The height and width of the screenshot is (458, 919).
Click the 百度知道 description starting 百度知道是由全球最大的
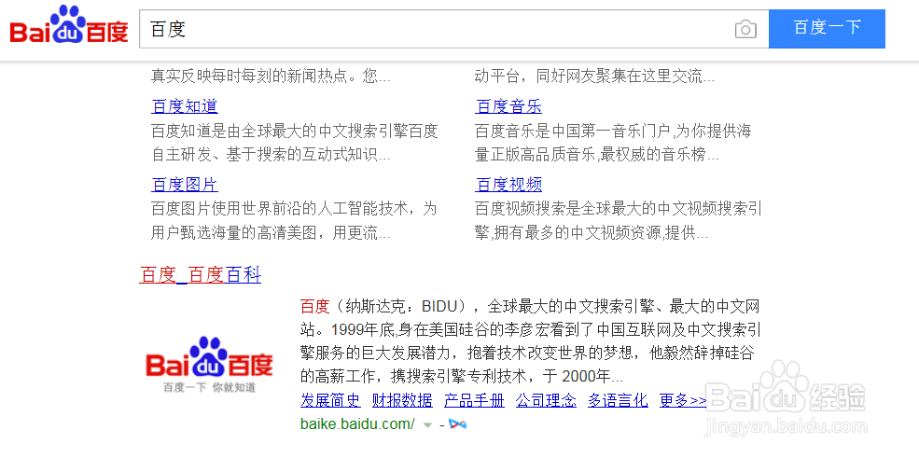pyautogui.click(x=295, y=143)
